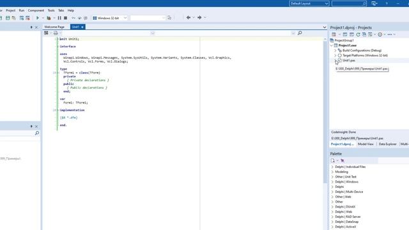Select ProjectGroup1 in the Projects tree
Screen dimensions: 409x230
344,40
